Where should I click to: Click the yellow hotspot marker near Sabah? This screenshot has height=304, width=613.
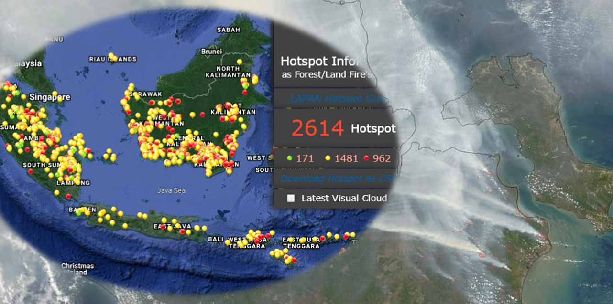tap(240, 62)
